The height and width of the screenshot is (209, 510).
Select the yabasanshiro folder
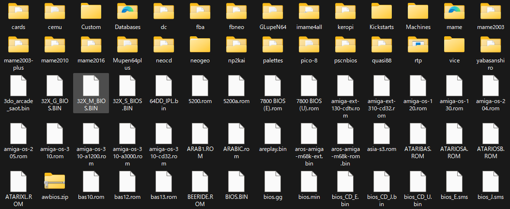coord(491,53)
